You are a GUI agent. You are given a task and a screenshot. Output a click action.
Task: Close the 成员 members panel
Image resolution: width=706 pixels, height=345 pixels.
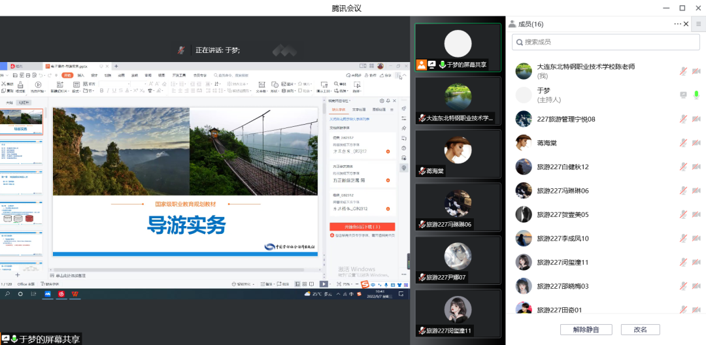click(x=686, y=24)
